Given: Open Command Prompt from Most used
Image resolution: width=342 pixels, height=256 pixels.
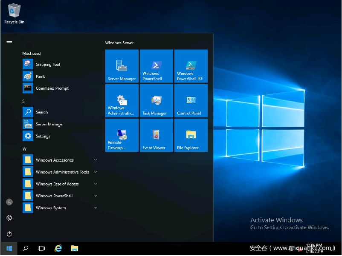Looking at the screenshot, I should pyautogui.click(x=60, y=88).
